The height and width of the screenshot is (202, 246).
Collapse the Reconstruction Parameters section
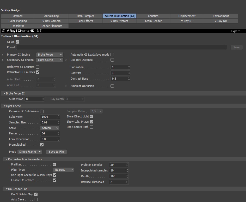[x=7, y=159]
